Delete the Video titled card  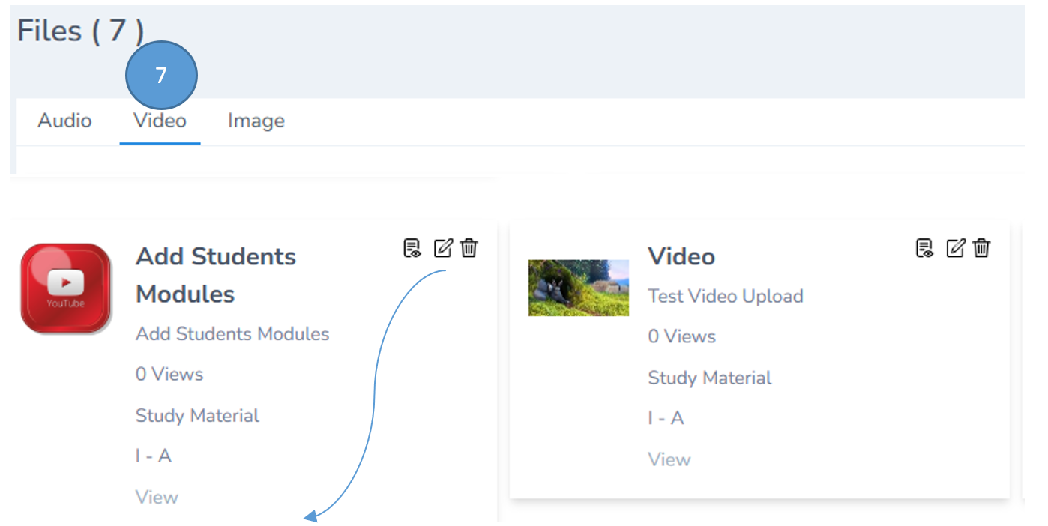pyautogui.click(x=982, y=247)
